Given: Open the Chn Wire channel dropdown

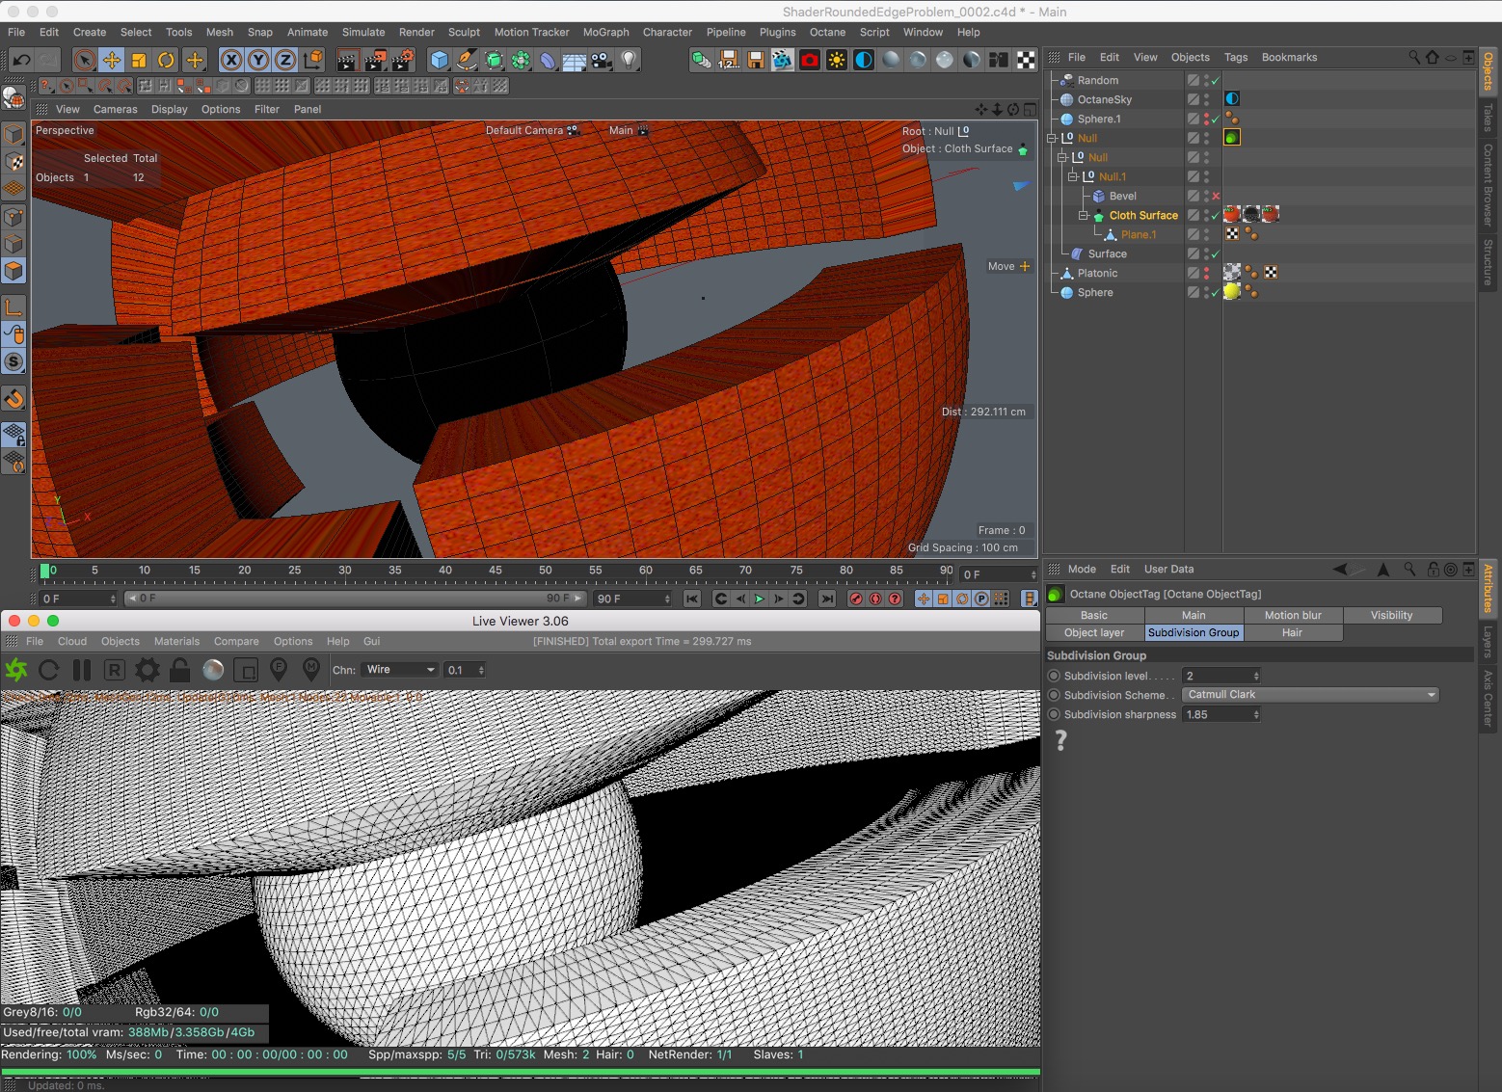Looking at the screenshot, I should point(400,670).
